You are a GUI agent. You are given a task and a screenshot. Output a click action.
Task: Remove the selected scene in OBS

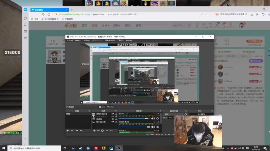tap(72, 131)
